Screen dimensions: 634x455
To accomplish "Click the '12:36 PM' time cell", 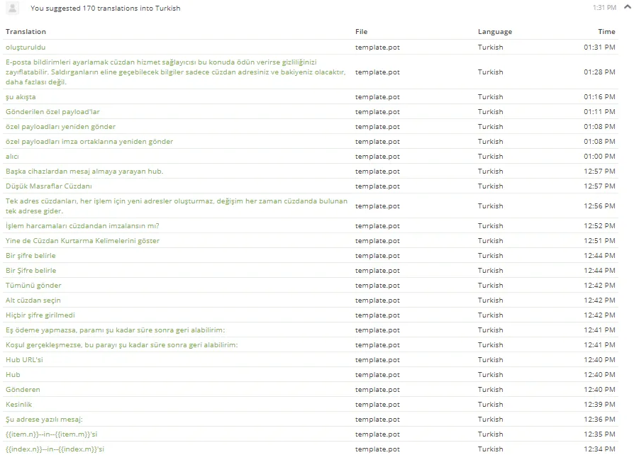I will (600, 420).
